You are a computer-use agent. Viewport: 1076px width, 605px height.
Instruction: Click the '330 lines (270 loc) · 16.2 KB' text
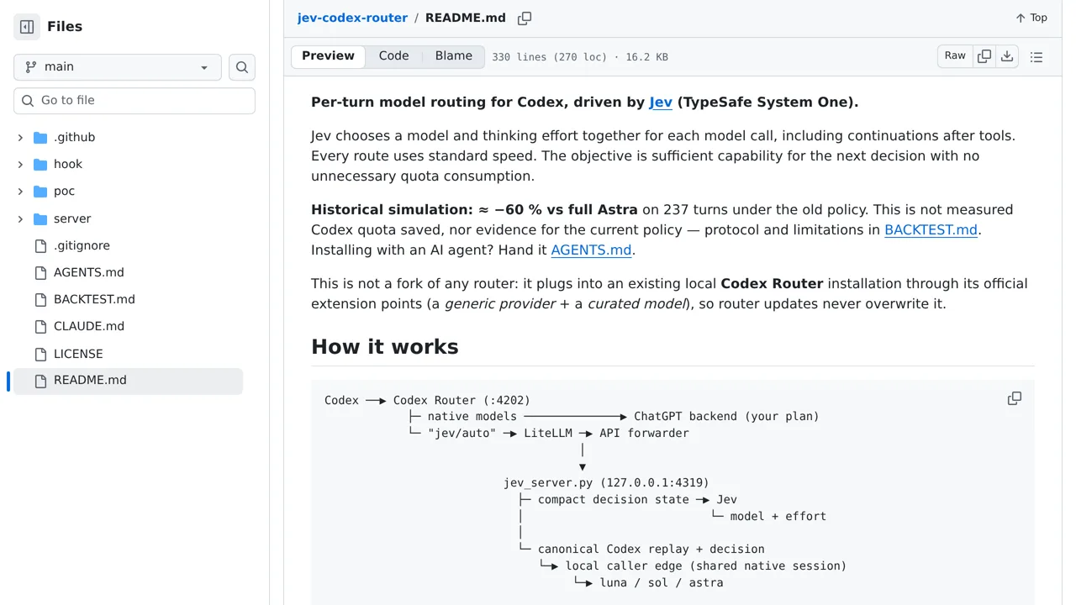tap(580, 57)
